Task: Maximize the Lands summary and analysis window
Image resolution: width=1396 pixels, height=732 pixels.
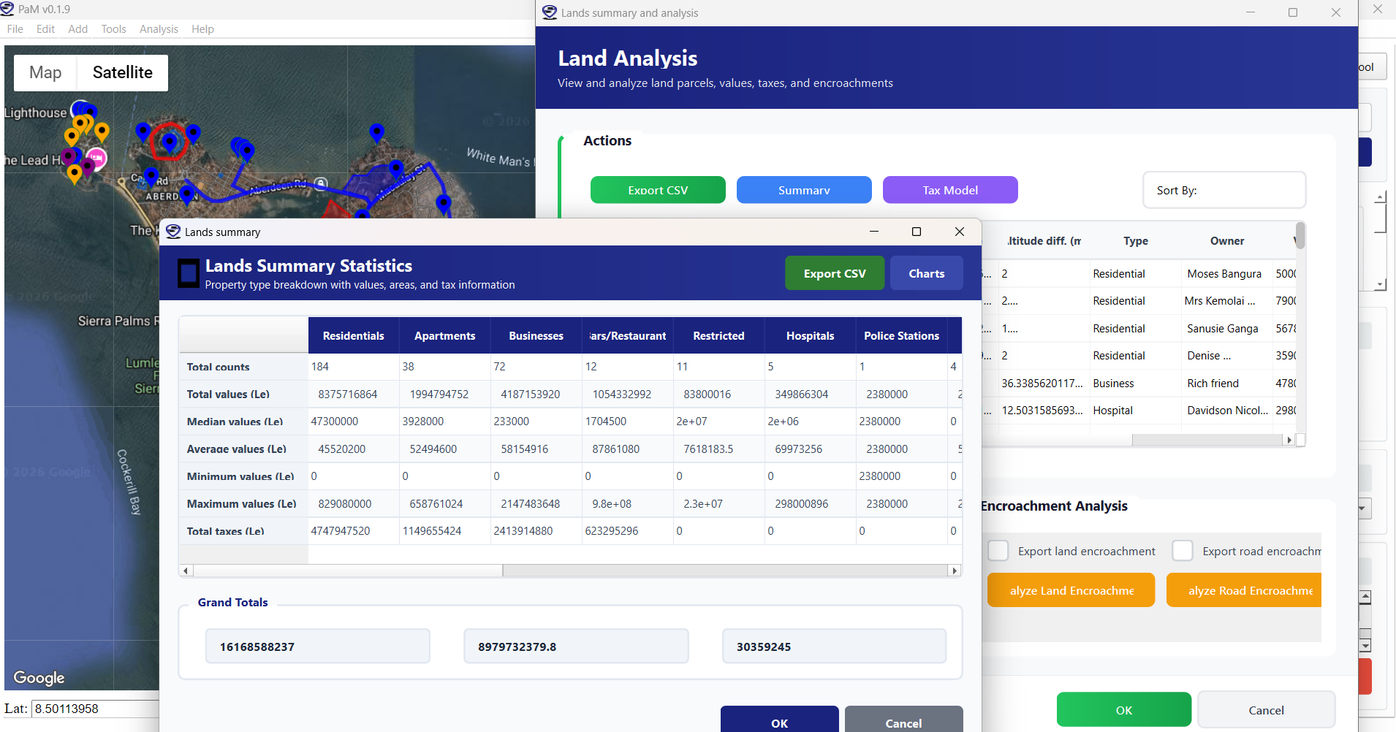Action: pyautogui.click(x=1292, y=12)
